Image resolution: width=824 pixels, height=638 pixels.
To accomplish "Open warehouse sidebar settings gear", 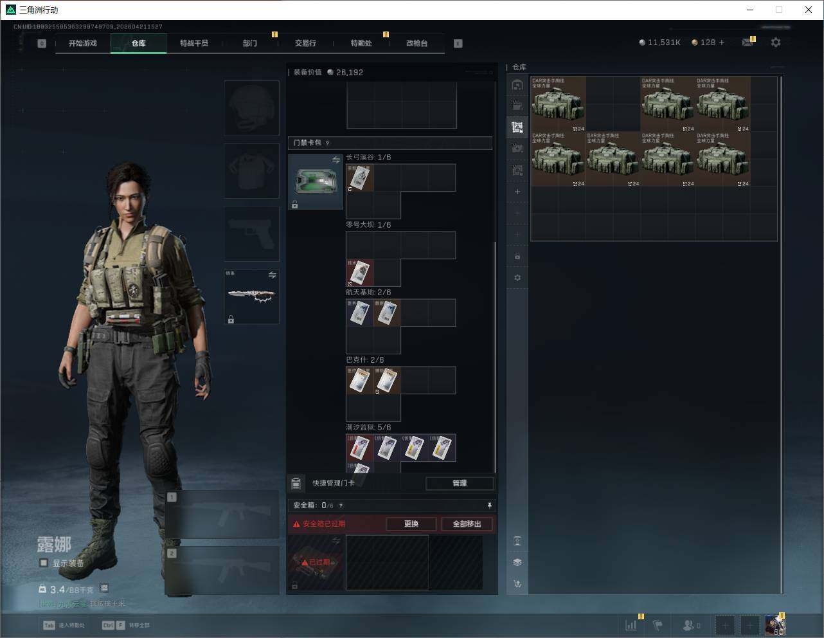I will (x=517, y=278).
